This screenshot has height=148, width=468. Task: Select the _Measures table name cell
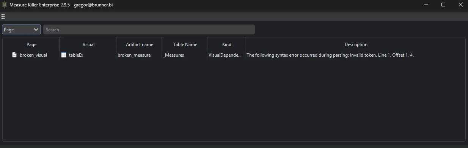coord(185,55)
